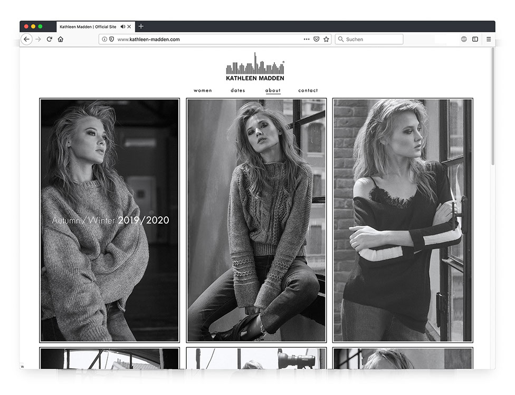Open a new tab with plus button
The height and width of the screenshot is (395, 515).
point(141,26)
